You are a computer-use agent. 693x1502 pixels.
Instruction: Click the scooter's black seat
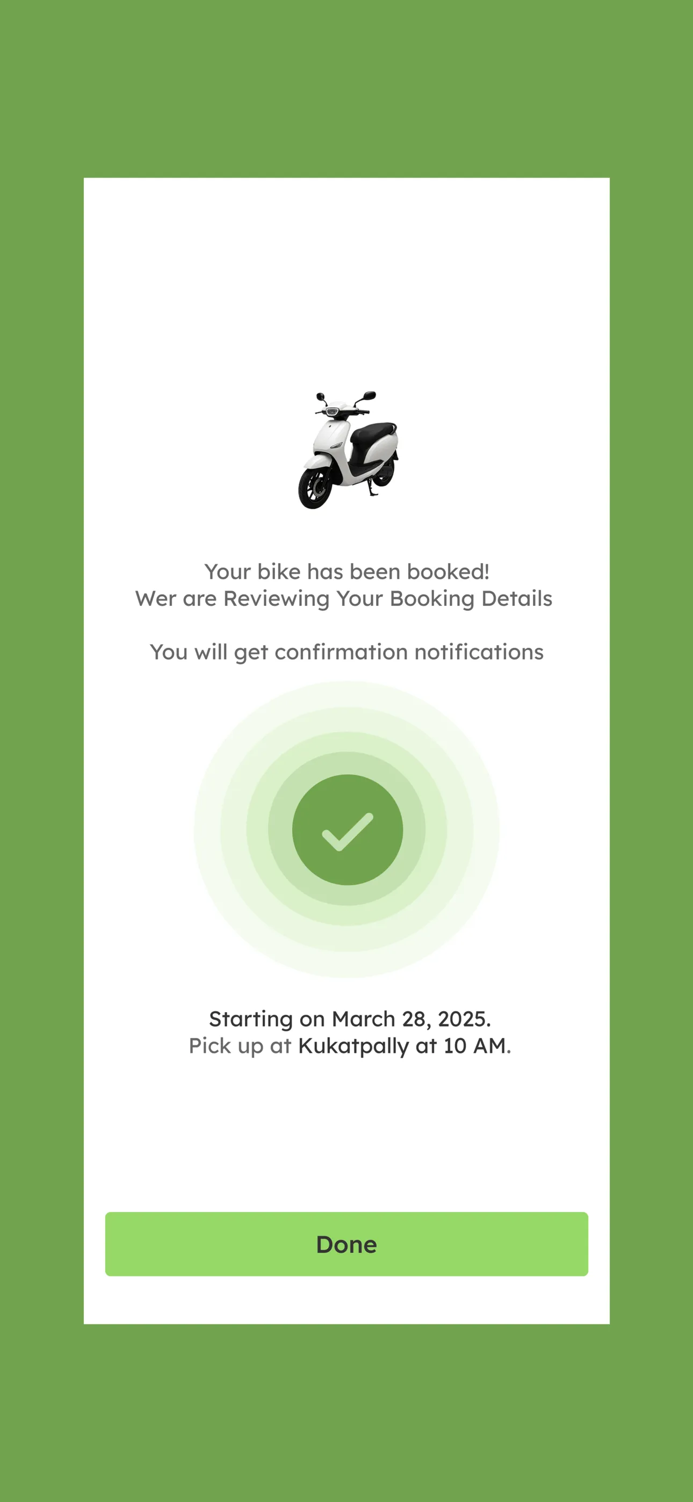(x=373, y=432)
